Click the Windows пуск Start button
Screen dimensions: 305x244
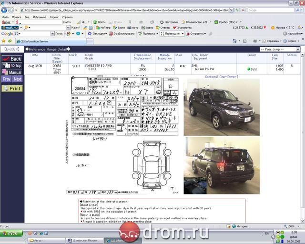coord(11,233)
